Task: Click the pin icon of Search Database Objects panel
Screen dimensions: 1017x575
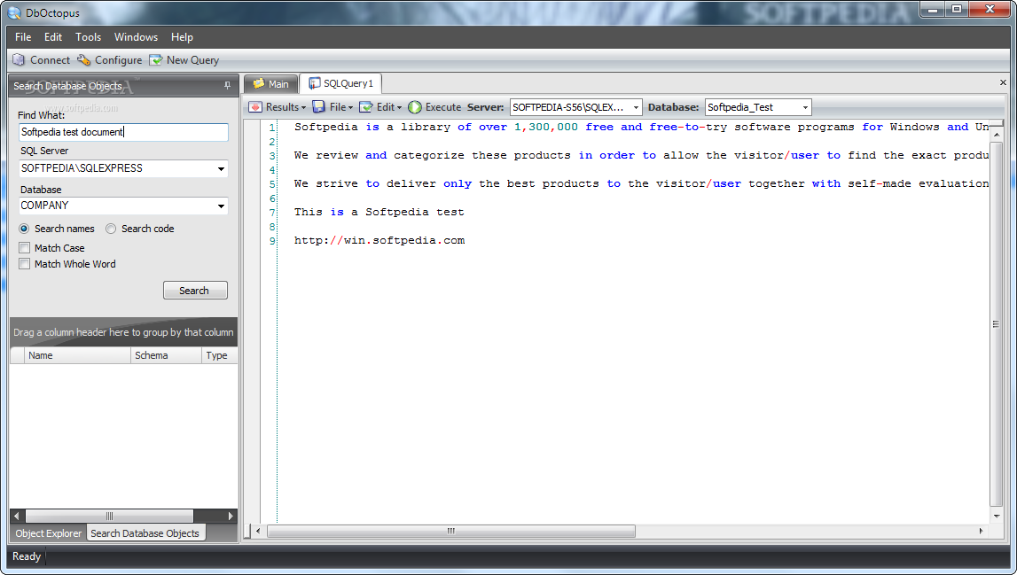Action: [227, 86]
